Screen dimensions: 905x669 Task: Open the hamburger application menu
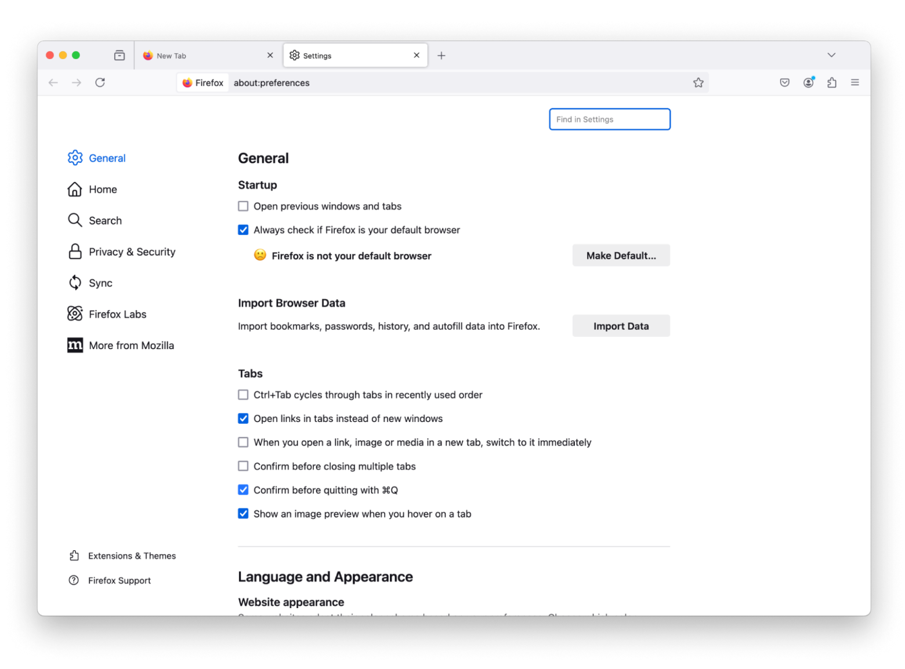point(855,83)
